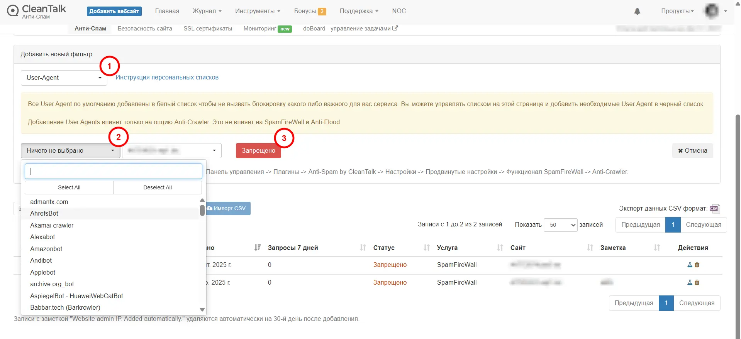Image resolution: width=741 pixels, height=339 pixels.
Task: Select Babbar.tech (Barkrowler) from the list
Action: tap(65, 308)
